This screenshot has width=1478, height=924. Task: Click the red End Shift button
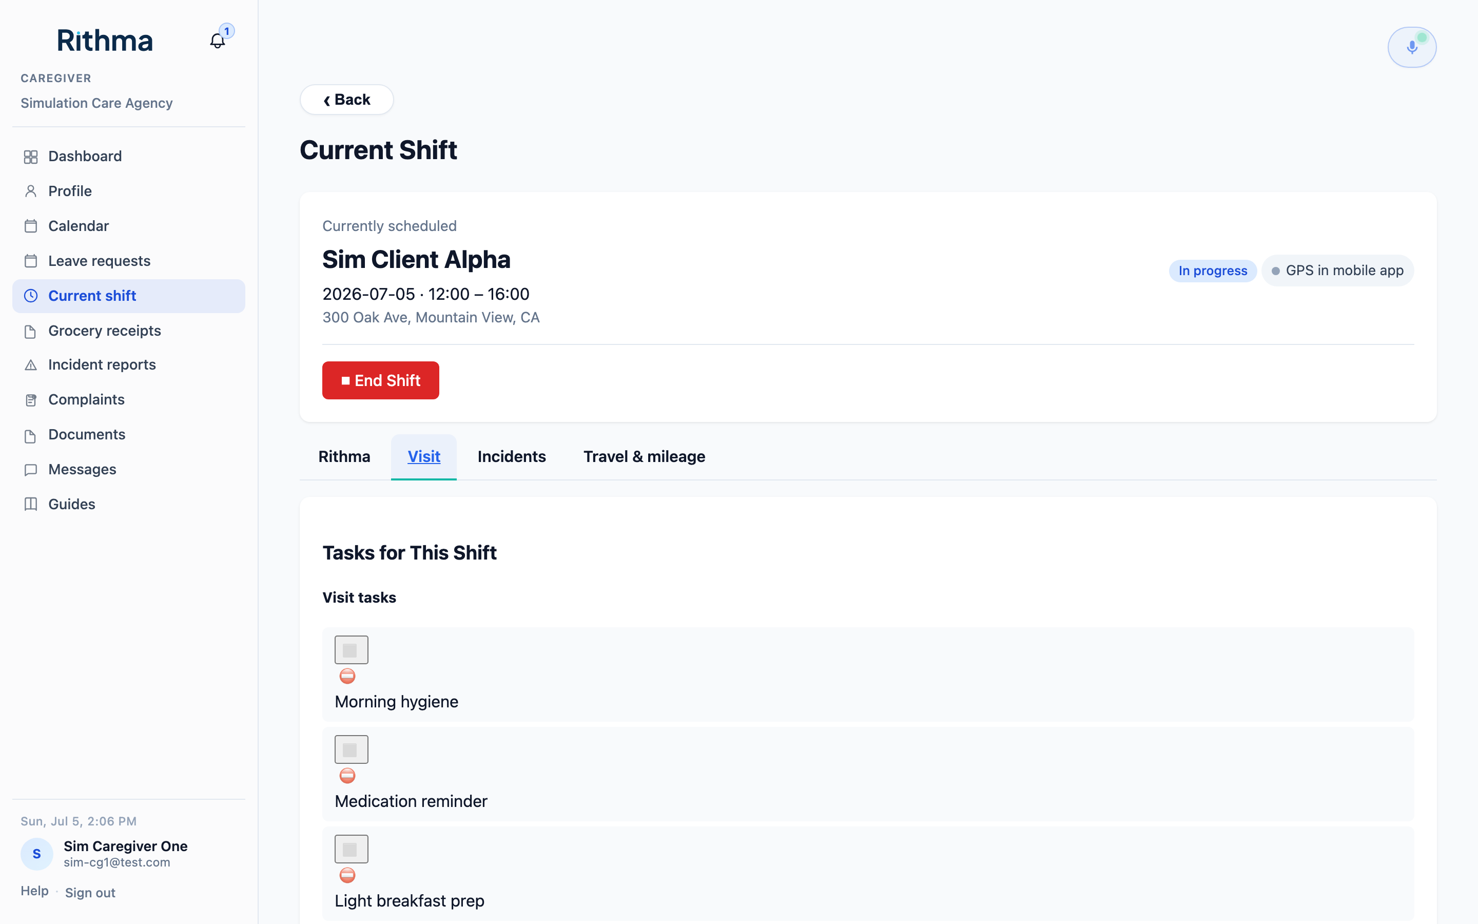(x=380, y=380)
